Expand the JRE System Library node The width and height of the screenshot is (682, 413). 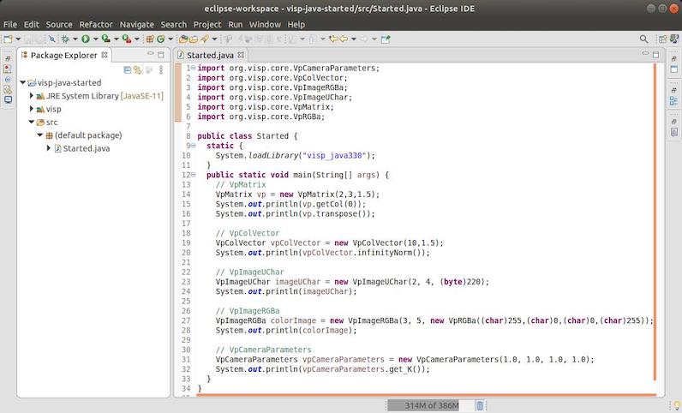(32, 96)
